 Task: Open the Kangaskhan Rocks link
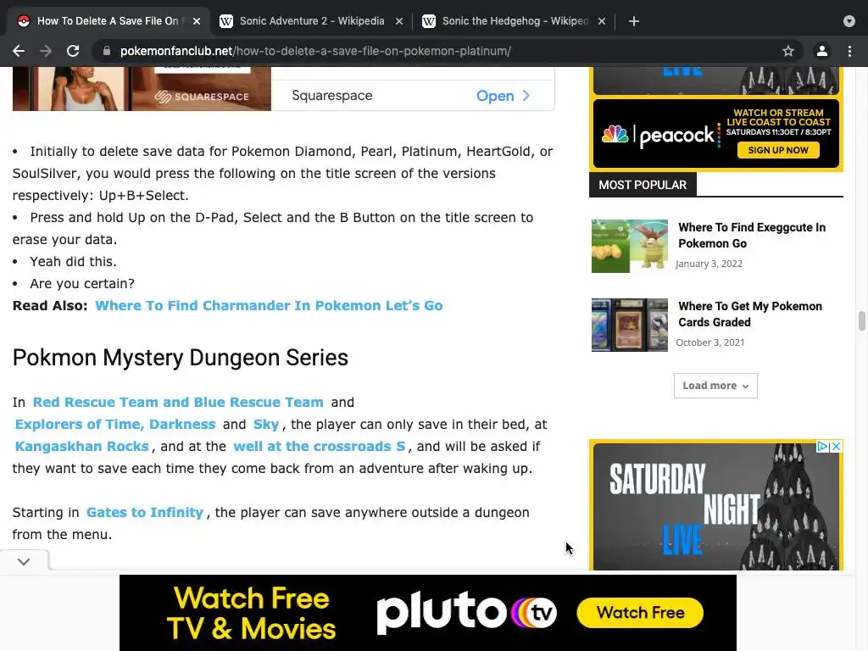coord(82,446)
